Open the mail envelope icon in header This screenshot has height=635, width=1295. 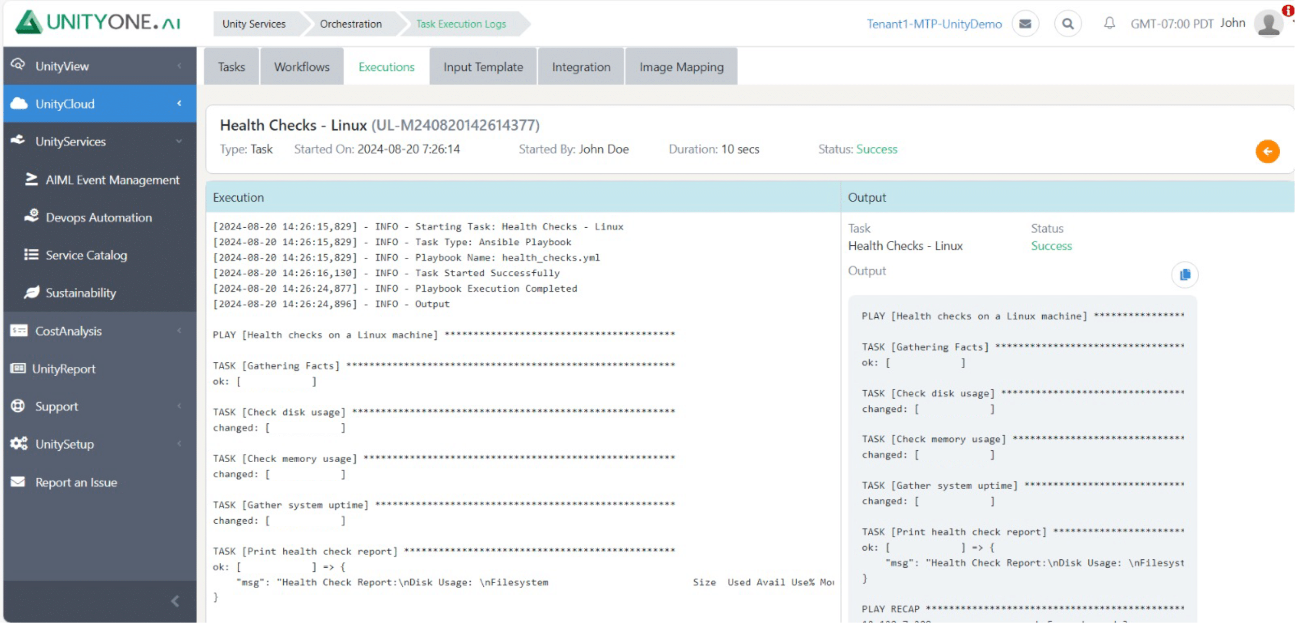pyautogui.click(x=1025, y=24)
